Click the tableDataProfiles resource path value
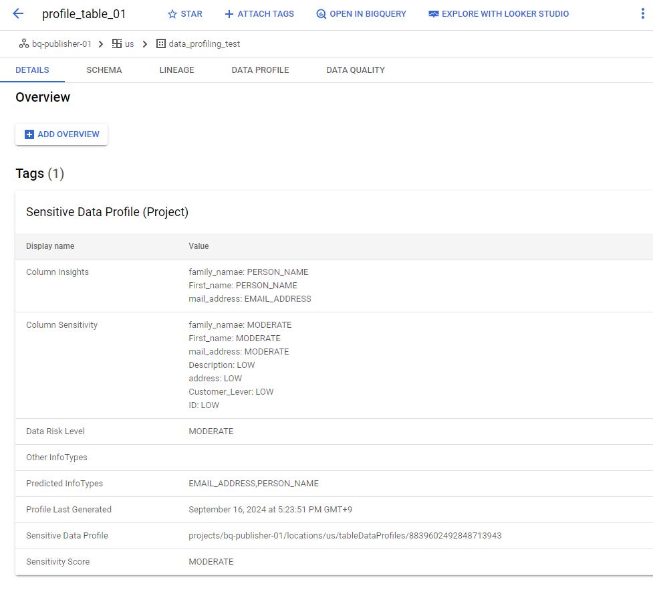Viewport: 653px width, 590px height. tap(345, 536)
